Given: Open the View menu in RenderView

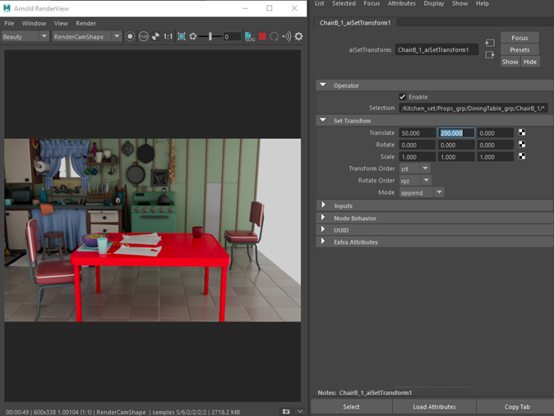Looking at the screenshot, I should 61,23.
